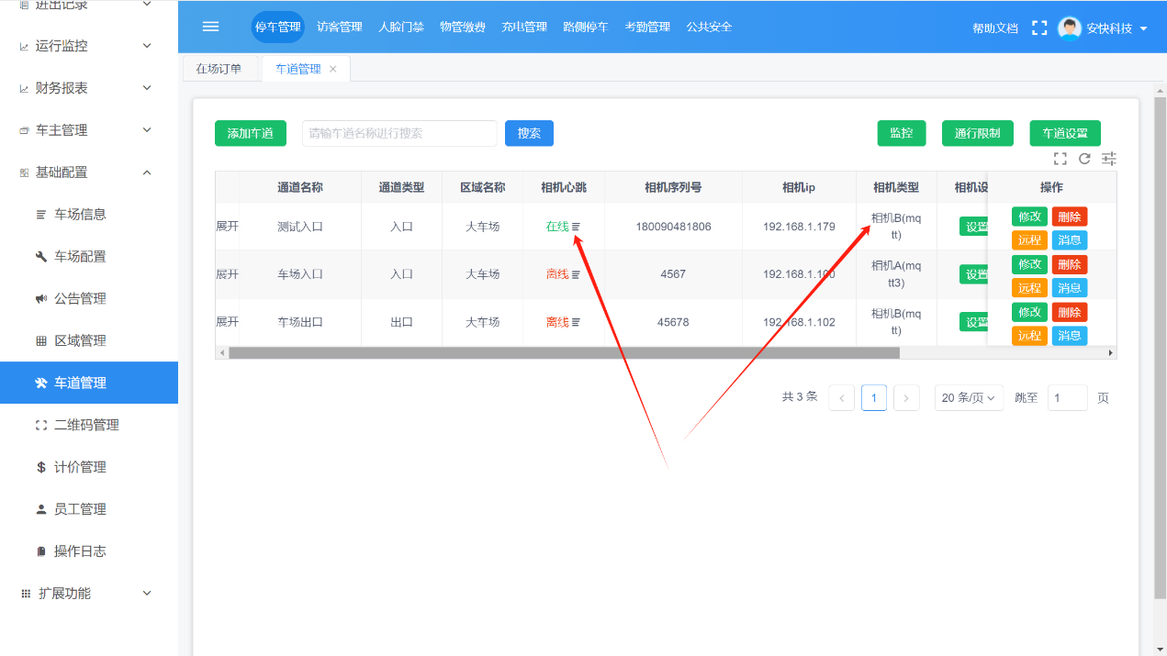Open 访客管理 in top navigation

point(339,28)
